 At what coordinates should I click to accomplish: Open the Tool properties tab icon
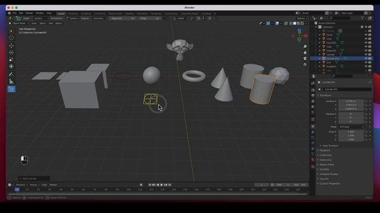click(313, 83)
